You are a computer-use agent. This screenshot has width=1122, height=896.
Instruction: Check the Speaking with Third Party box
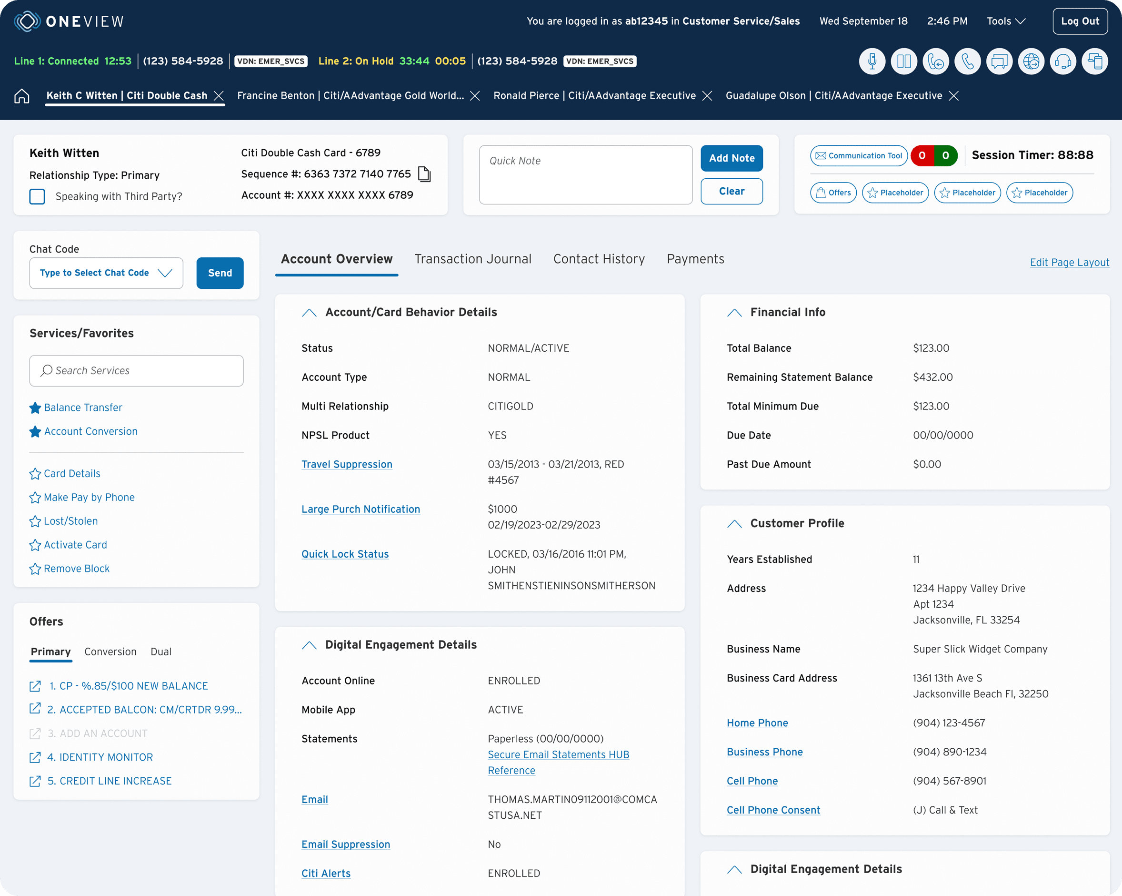click(37, 196)
